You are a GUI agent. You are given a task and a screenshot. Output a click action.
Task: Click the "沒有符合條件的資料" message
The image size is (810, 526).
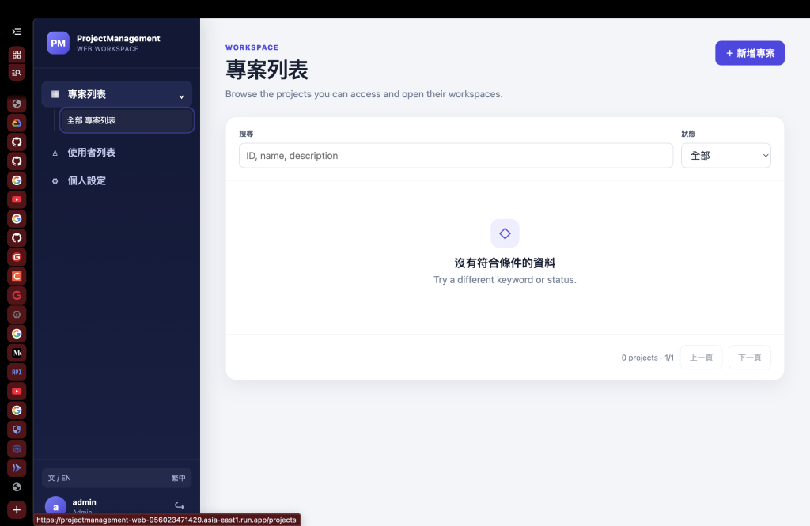coord(505,263)
